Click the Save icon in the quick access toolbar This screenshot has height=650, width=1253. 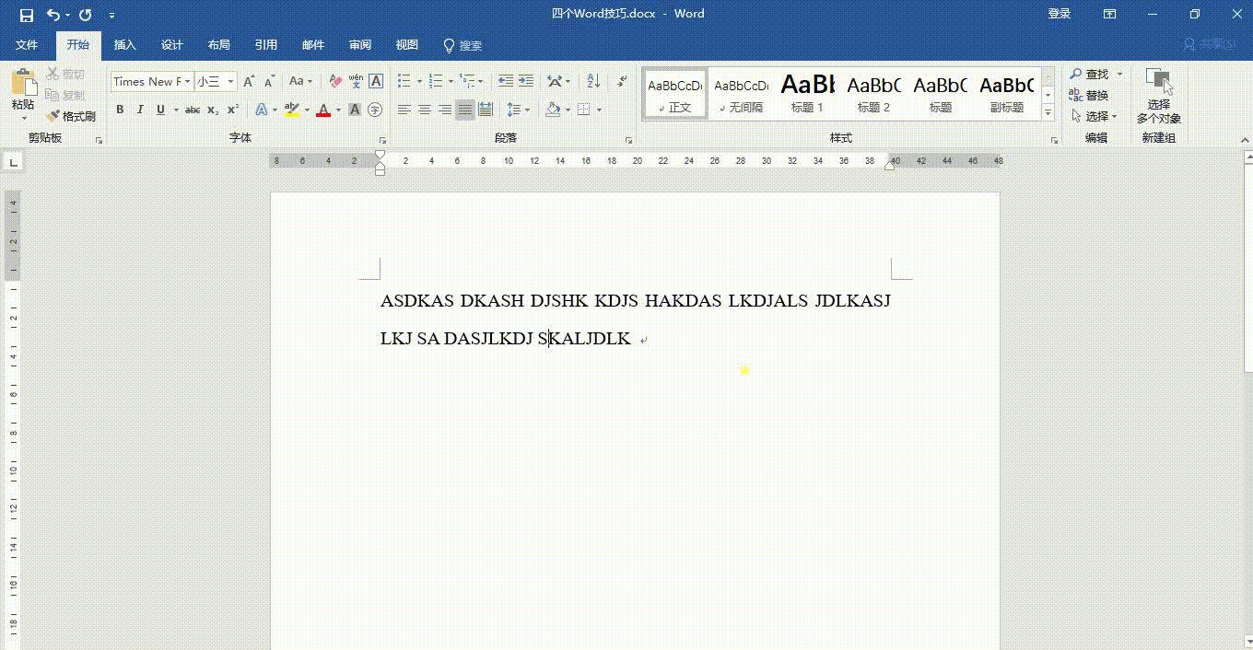pos(26,15)
